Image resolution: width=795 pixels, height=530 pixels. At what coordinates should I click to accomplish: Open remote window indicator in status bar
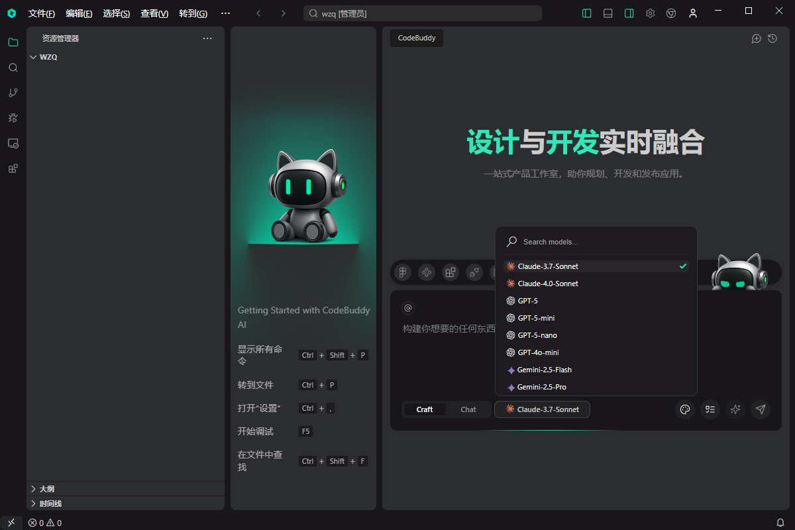click(x=11, y=523)
